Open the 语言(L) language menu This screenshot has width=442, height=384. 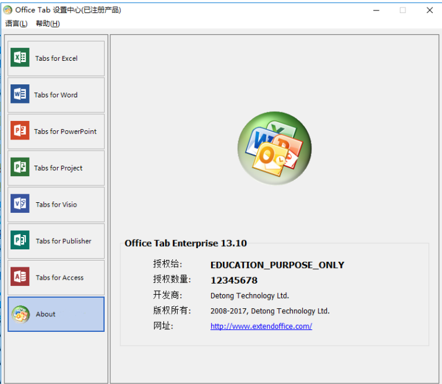(x=16, y=24)
